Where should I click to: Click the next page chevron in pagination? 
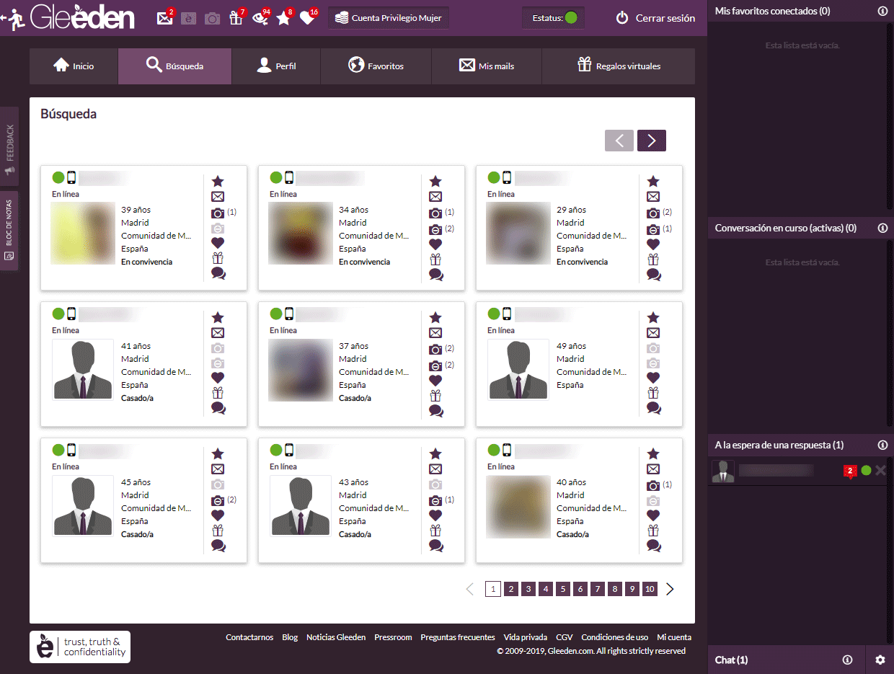(670, 589)
